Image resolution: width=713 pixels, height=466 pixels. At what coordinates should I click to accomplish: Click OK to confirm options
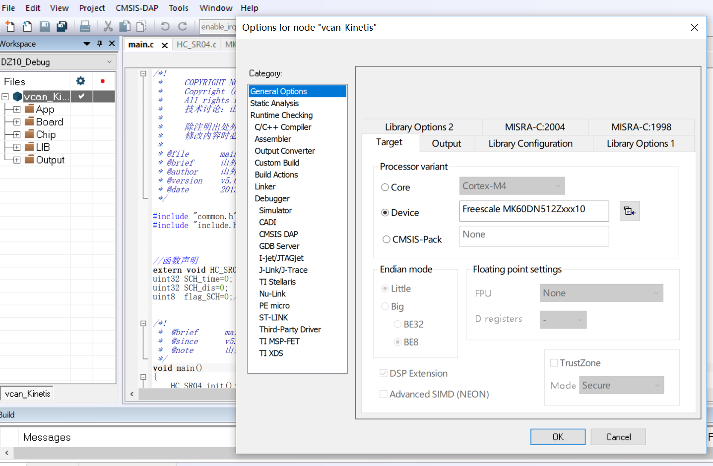558,437
